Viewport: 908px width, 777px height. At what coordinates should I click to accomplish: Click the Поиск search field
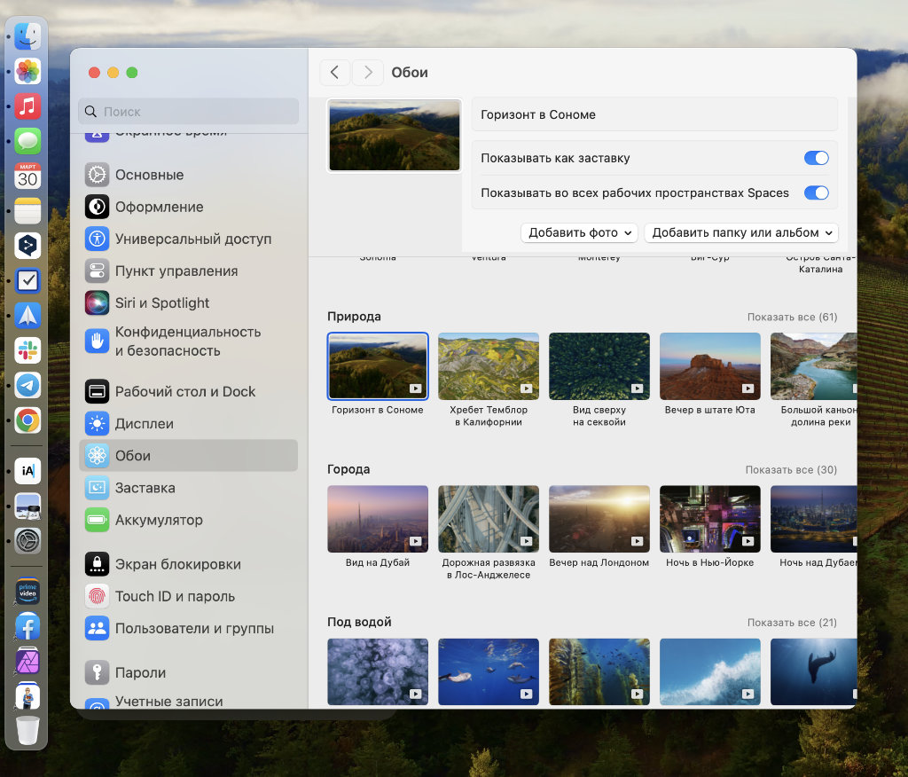point(188,112)
